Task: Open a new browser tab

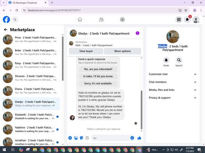Action: (x=52, y=2)
